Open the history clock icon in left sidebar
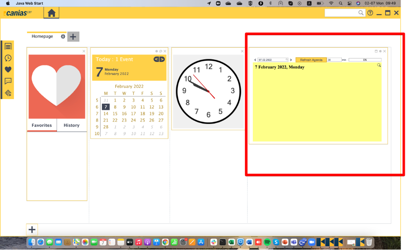Image resolution: width=406 pixels, height=250 pixels. [8, 58]
